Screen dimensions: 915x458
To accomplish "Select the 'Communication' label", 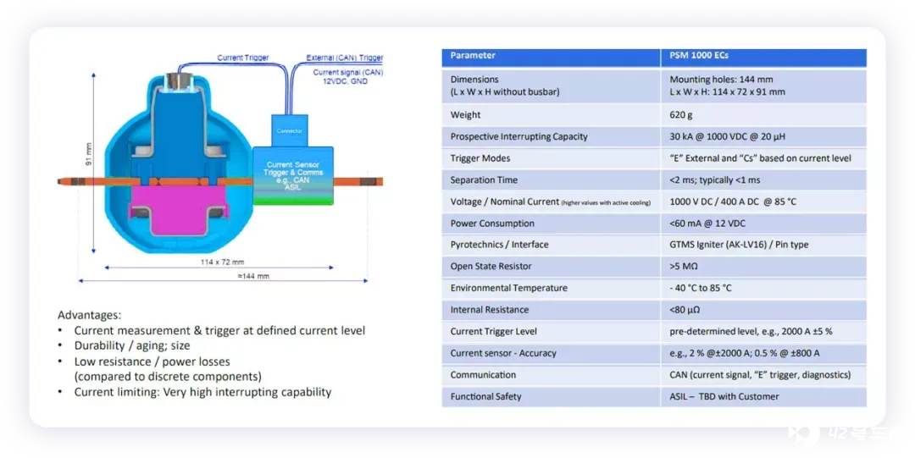I will click(483, 374).
